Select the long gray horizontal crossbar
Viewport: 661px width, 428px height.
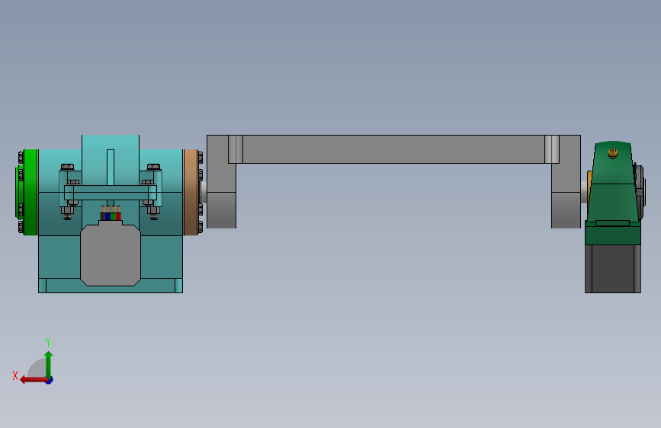393,149
